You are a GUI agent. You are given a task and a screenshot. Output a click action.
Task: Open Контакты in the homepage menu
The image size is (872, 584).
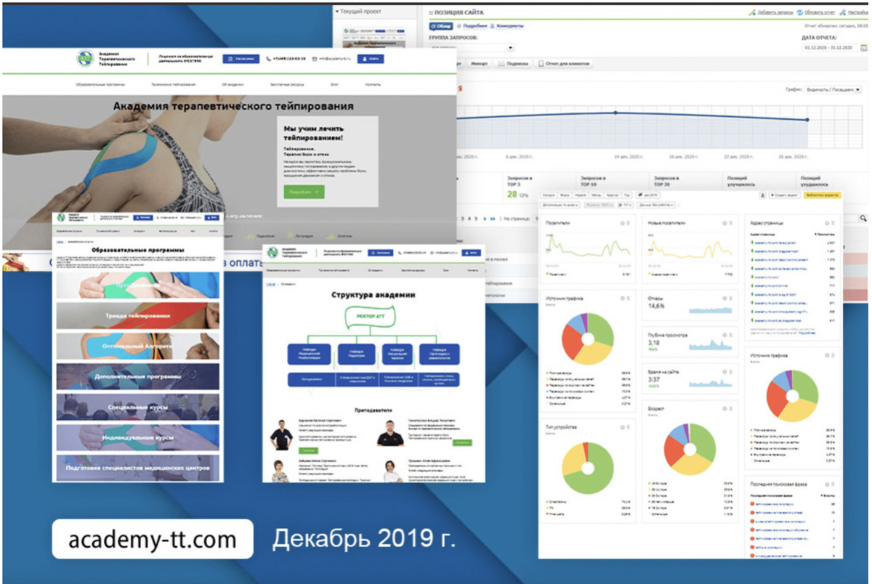tap(373, 85)
